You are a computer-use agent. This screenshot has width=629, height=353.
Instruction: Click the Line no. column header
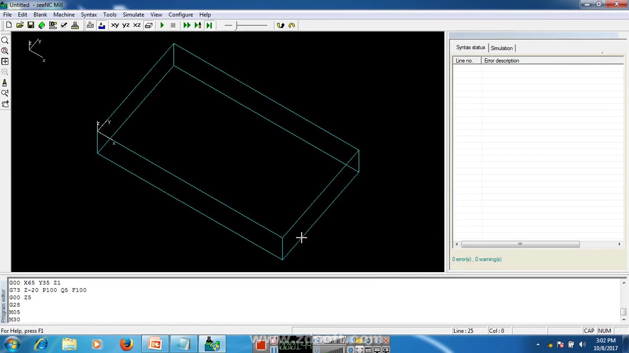pyautogui.click(x=467, y=61)
